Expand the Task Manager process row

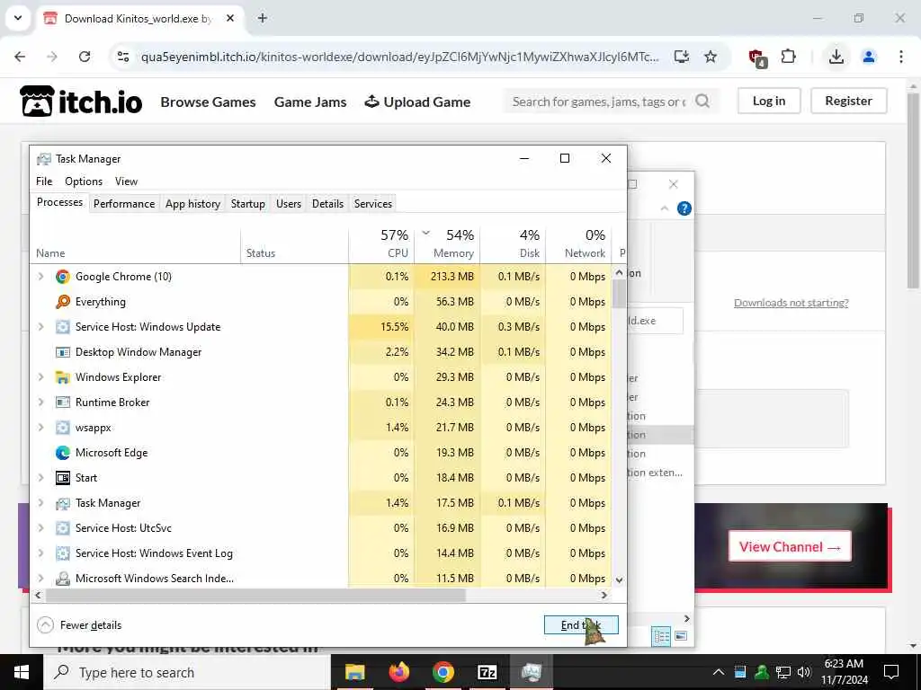41,503
